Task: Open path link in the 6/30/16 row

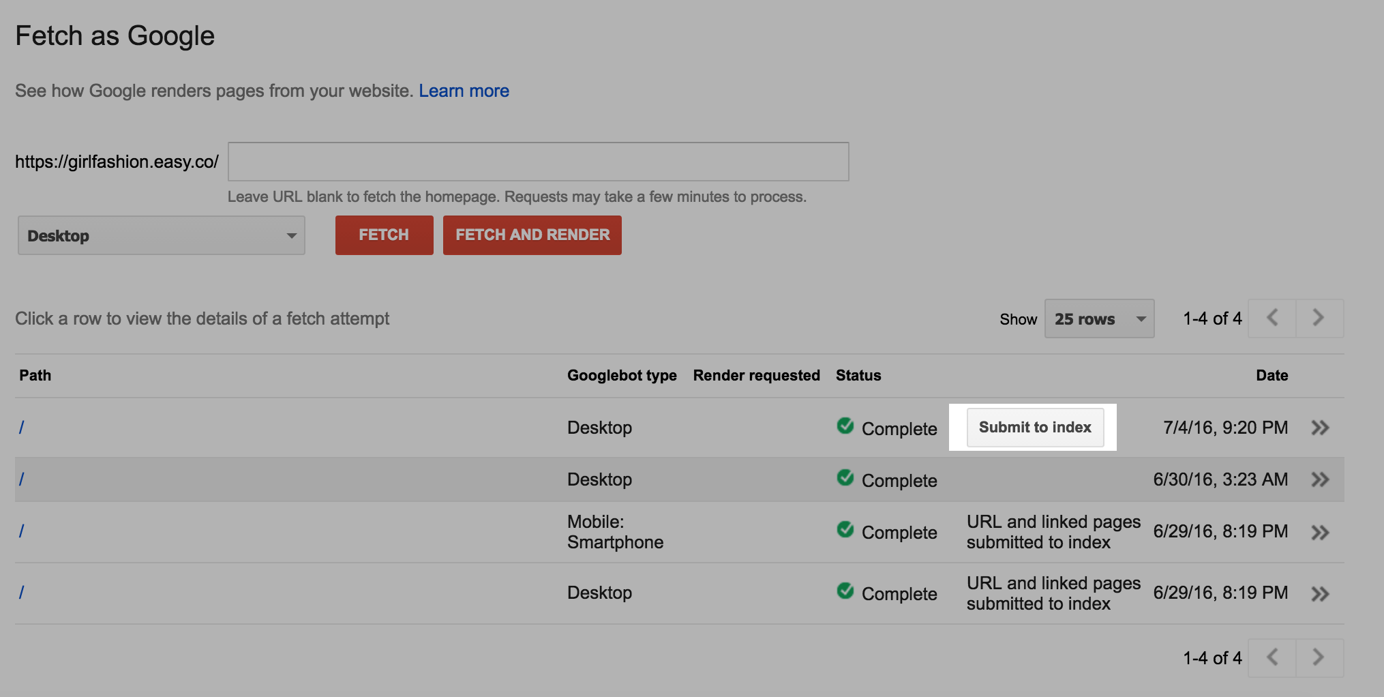Action: 22,479
